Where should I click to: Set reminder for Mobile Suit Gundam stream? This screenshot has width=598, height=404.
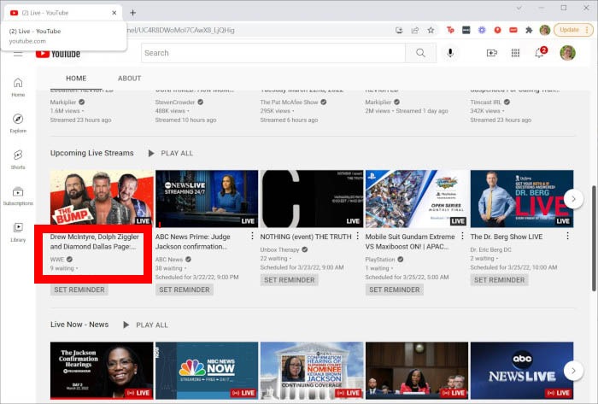tap(395, 290)
